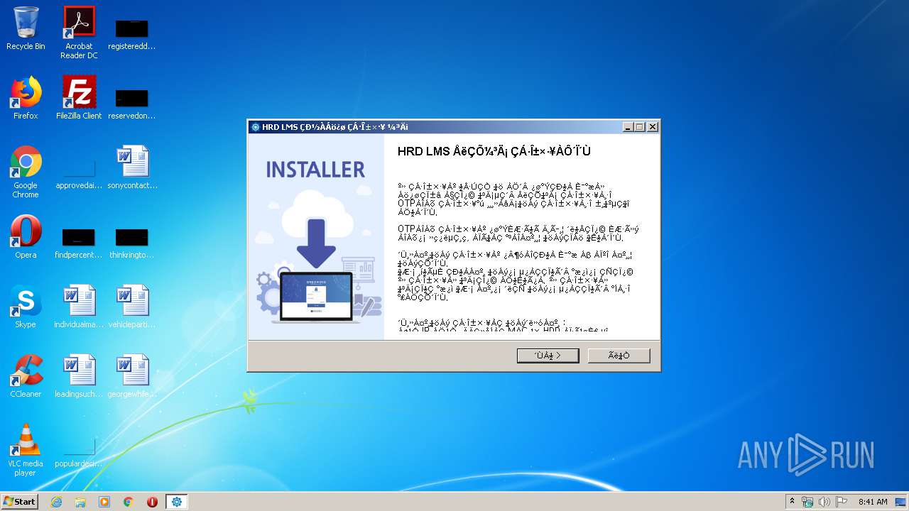Show hidden system tray icons
The height and width of the screenshot is (511, 909).
click(x=792, y=502)
